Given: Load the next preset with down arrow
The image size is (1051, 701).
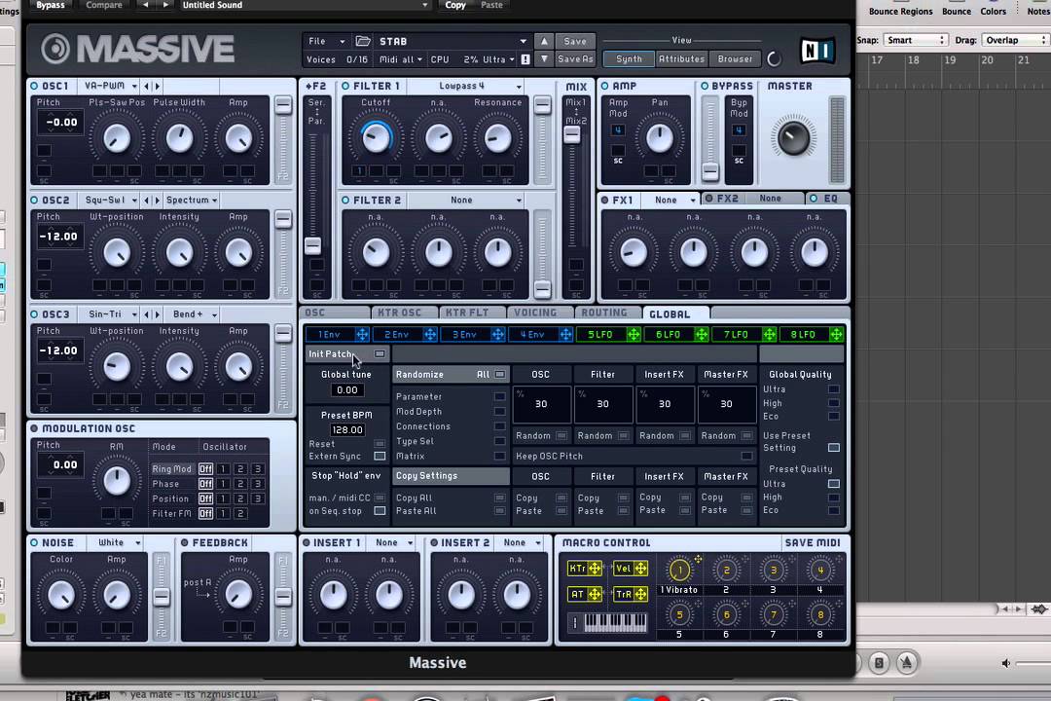Looking at the screenshot, I should (544, 59).
